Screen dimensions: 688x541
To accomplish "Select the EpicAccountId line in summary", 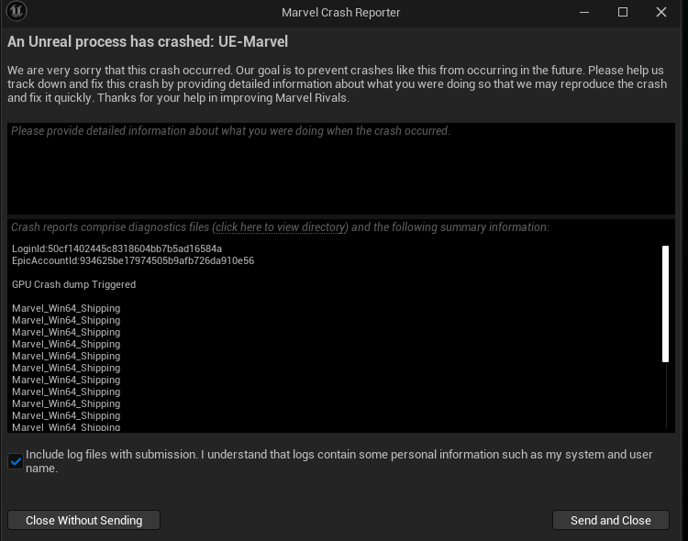I will 133,260.
